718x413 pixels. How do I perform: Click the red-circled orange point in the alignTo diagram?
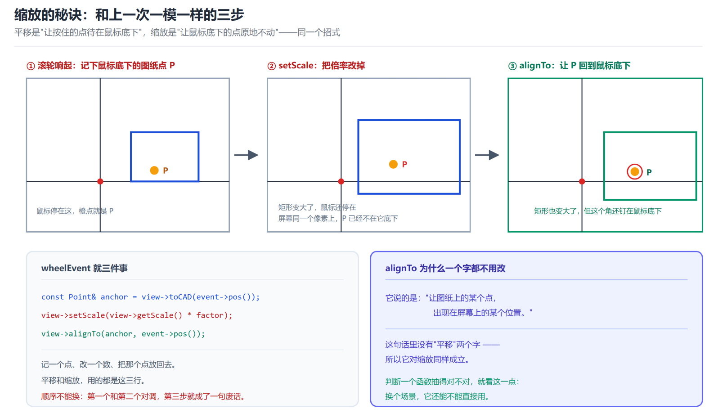pos(635,171)
